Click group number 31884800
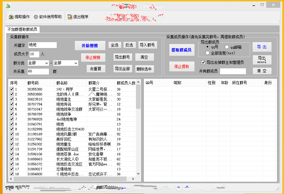 click(35, 174)
